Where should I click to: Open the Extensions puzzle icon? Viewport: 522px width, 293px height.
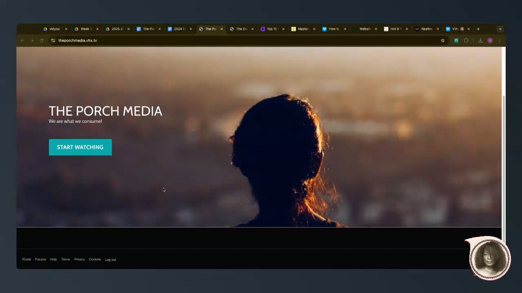466,40
